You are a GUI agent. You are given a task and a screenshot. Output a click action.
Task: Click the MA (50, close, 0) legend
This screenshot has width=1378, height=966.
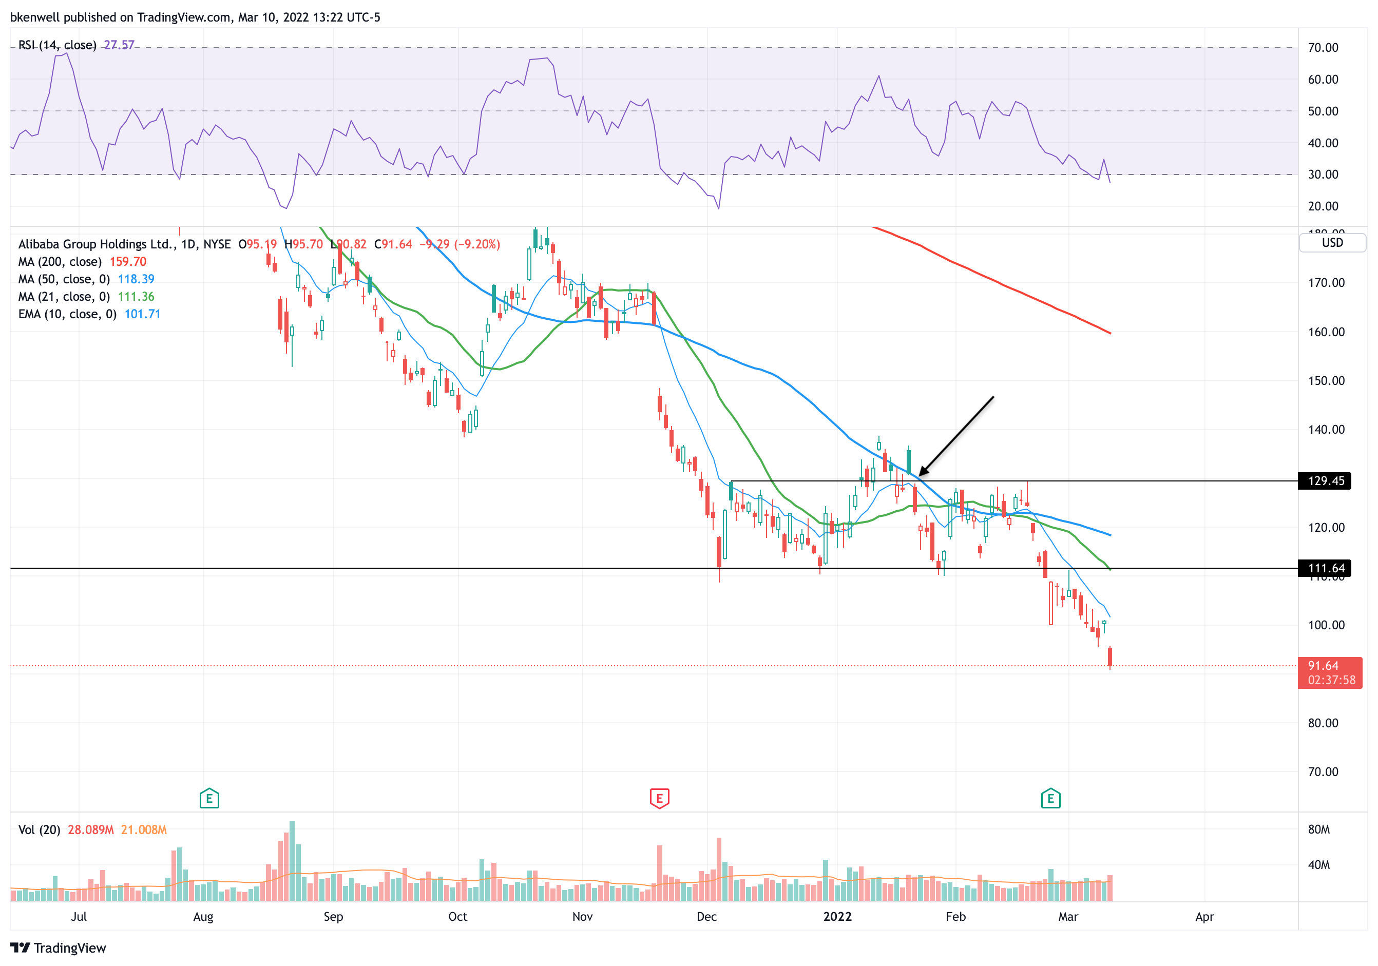coord(64,279)
